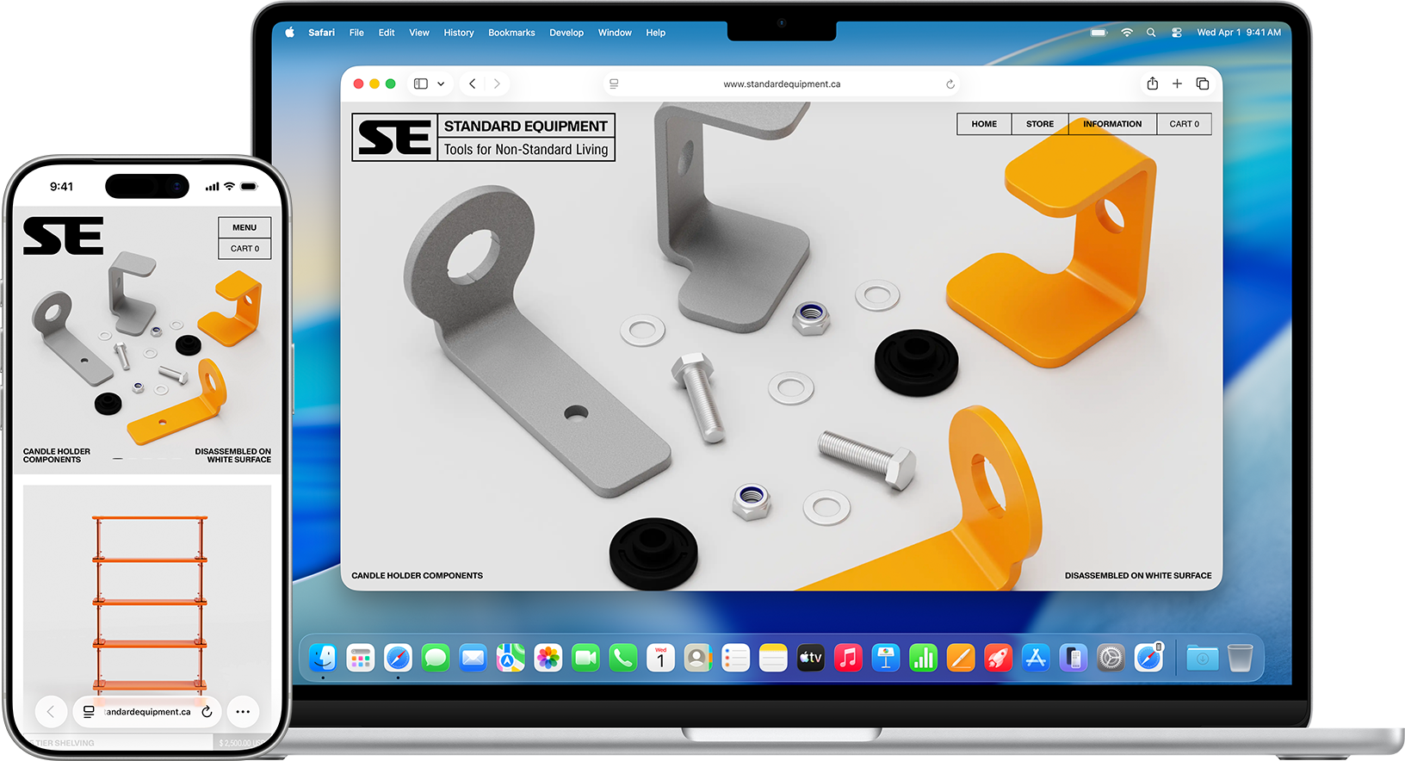Open the red rocket app in Dock
Image resolution: width=1405 pixels, height=761 pixels.
point(999,659)
